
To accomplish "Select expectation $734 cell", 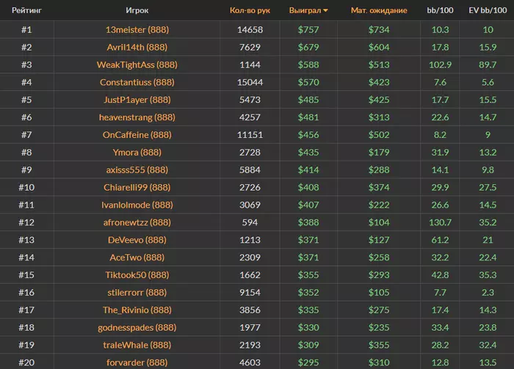I will [x=379, y=30].
